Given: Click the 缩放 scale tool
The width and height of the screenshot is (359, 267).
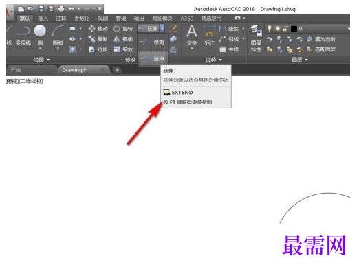Looking at the screenshot, I should 123,49.
